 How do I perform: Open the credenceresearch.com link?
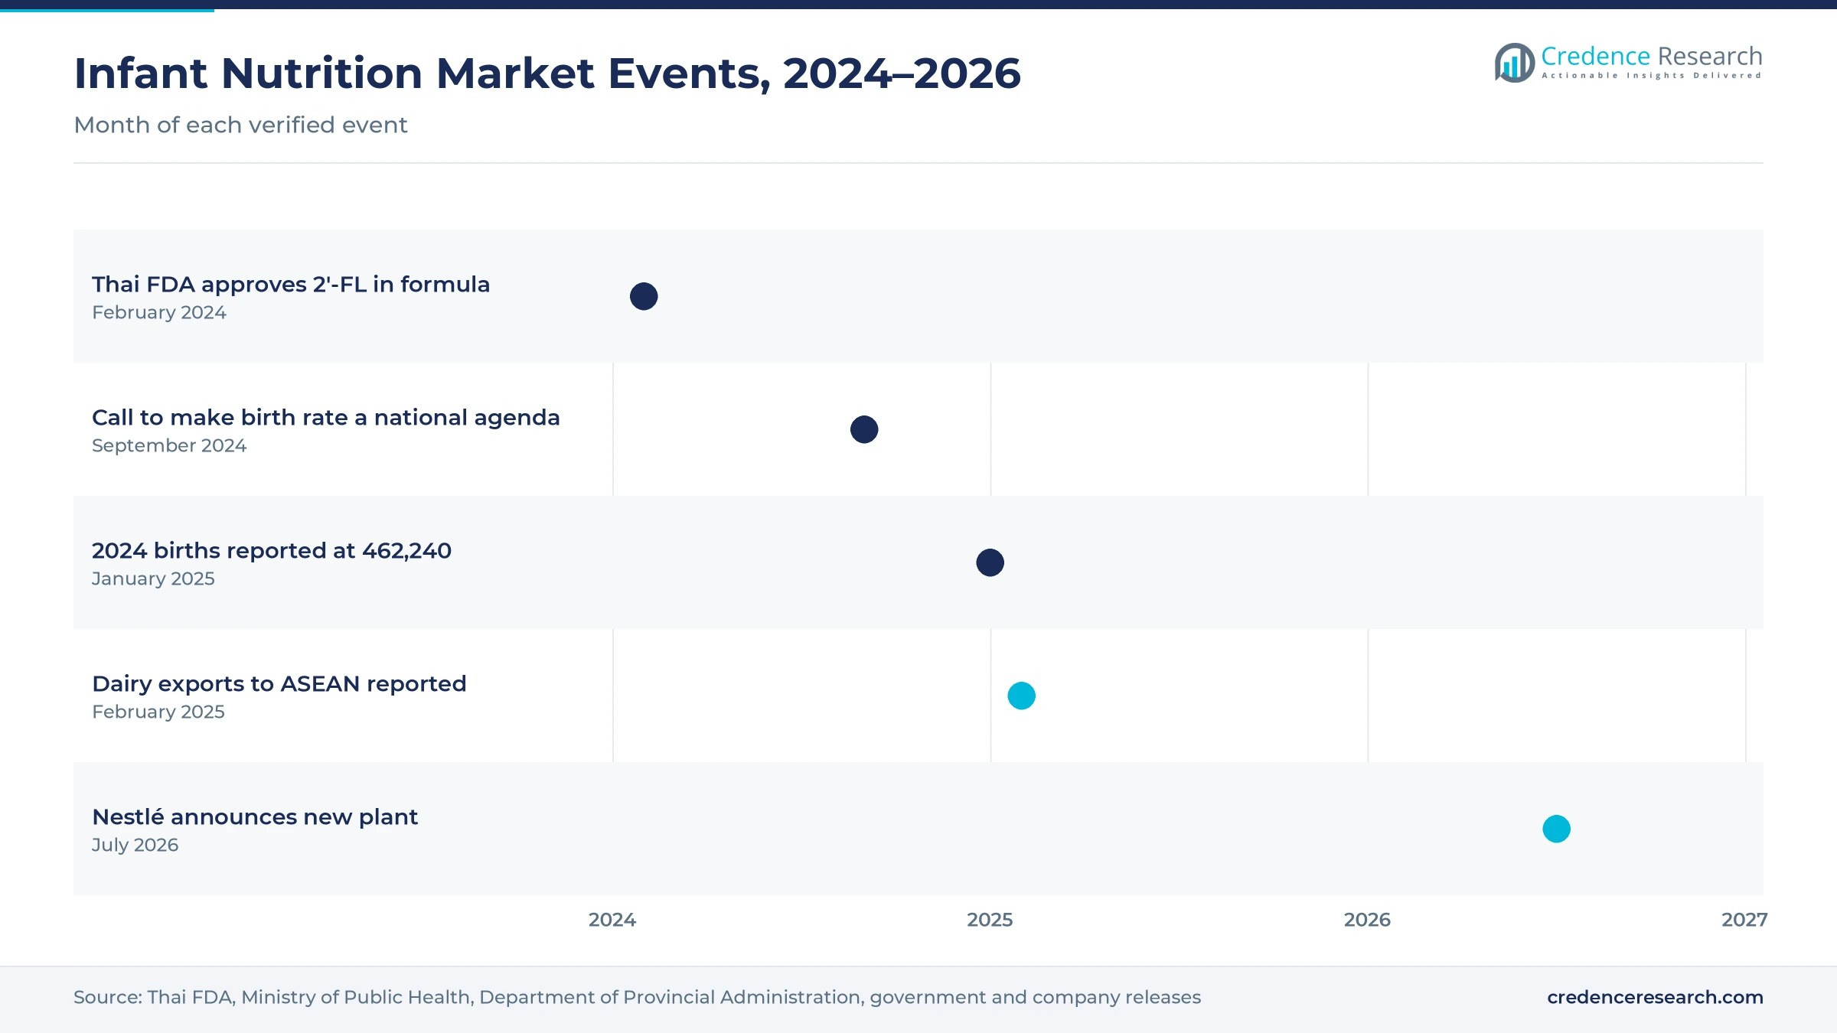pyautogui.click(x=1655, y=997)
